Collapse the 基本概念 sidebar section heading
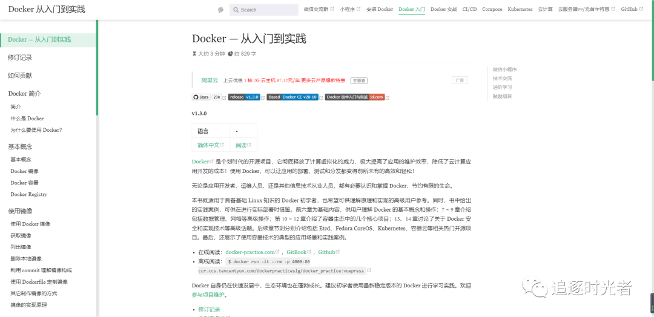Image resolution: width=654 pixels, height=317 pixels. pyautogui.click(x=20, y=146)
